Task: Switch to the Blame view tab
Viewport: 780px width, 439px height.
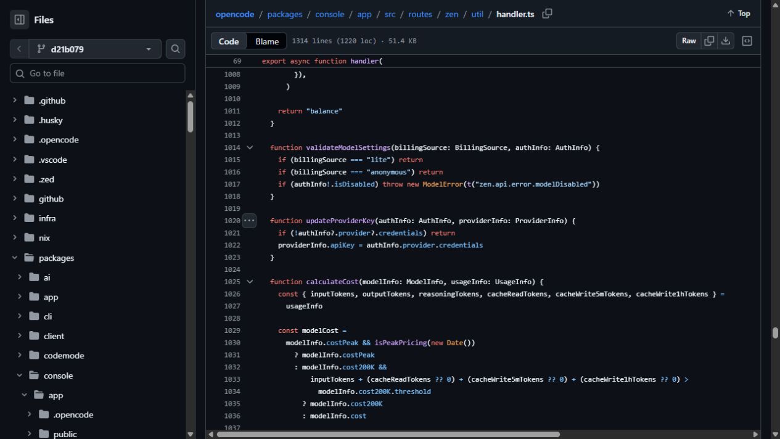Action: tap(267, 41)
